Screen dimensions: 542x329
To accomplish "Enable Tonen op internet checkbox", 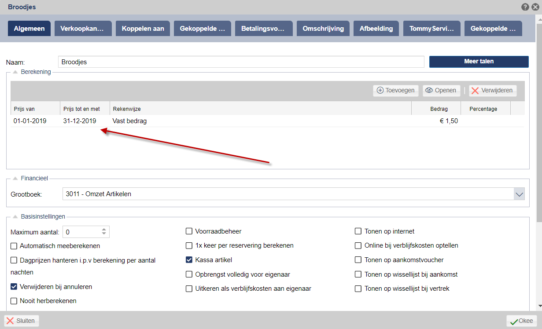I will coord(358,231).
